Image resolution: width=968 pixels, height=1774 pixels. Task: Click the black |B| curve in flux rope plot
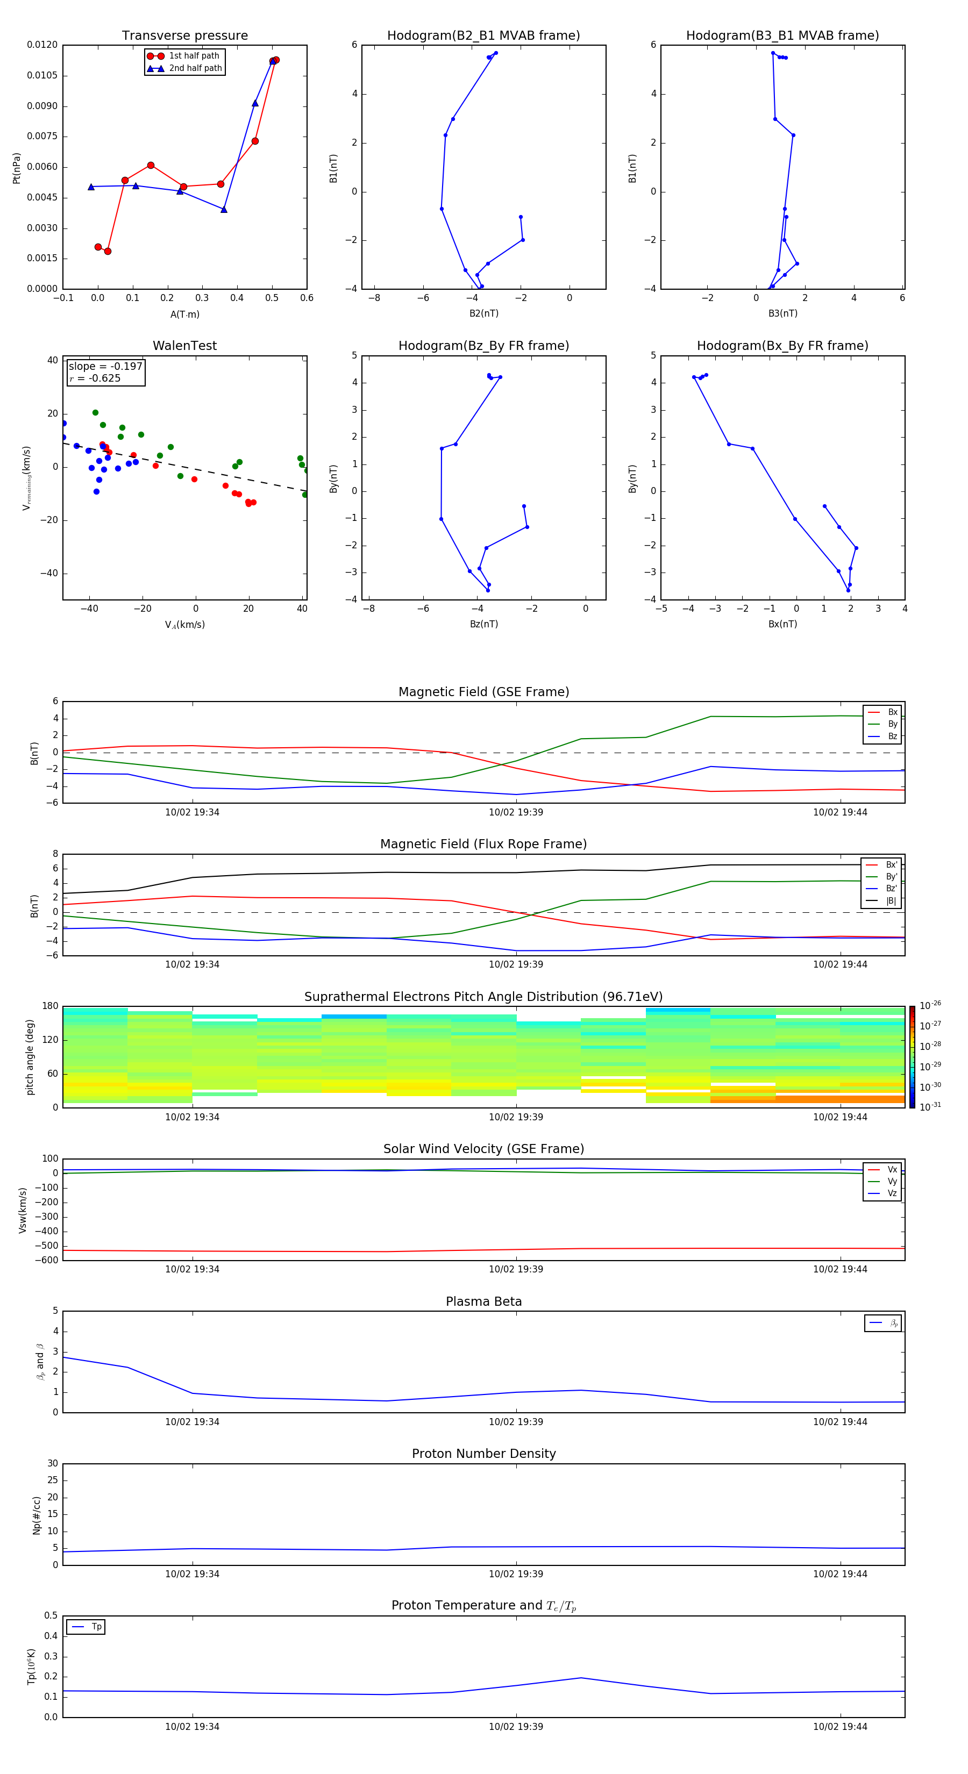tap(483, 872)
